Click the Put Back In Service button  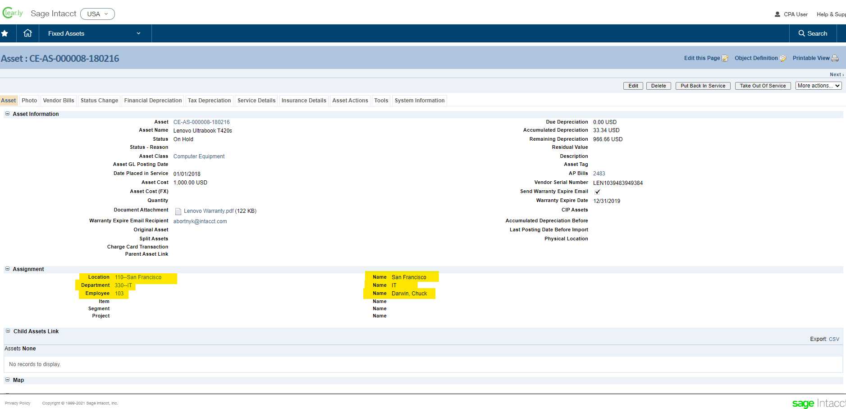point(703,85)
